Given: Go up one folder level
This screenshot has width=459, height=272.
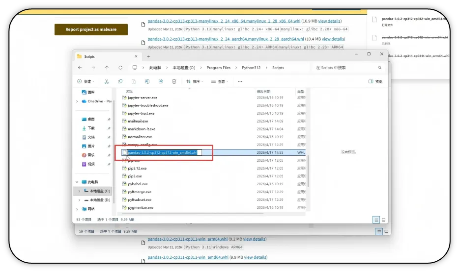Looking at the screenshot, I should tap(107, 68).
